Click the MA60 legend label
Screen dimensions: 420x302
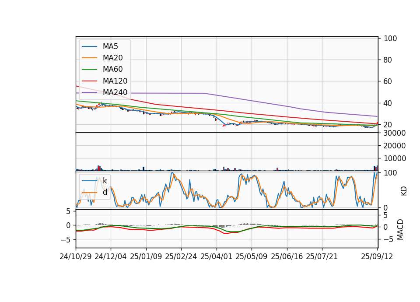pyautogui.click(x=112, y=70)
